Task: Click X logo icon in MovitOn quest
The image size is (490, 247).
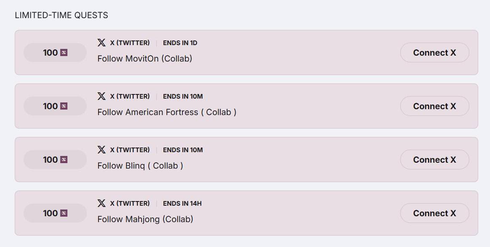Action: tap(102, 43)
